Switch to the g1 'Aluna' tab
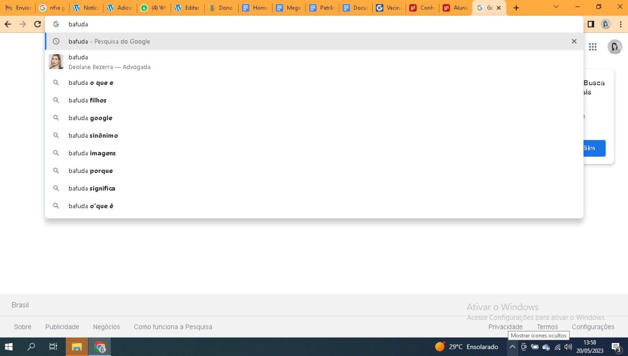 (x=455, y=8)
